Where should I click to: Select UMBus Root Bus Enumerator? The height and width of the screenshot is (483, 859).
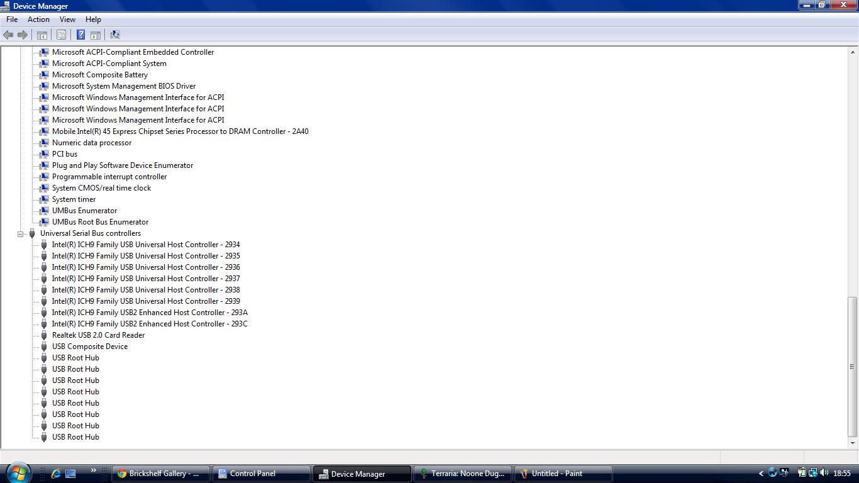click(x=100, y=222)
